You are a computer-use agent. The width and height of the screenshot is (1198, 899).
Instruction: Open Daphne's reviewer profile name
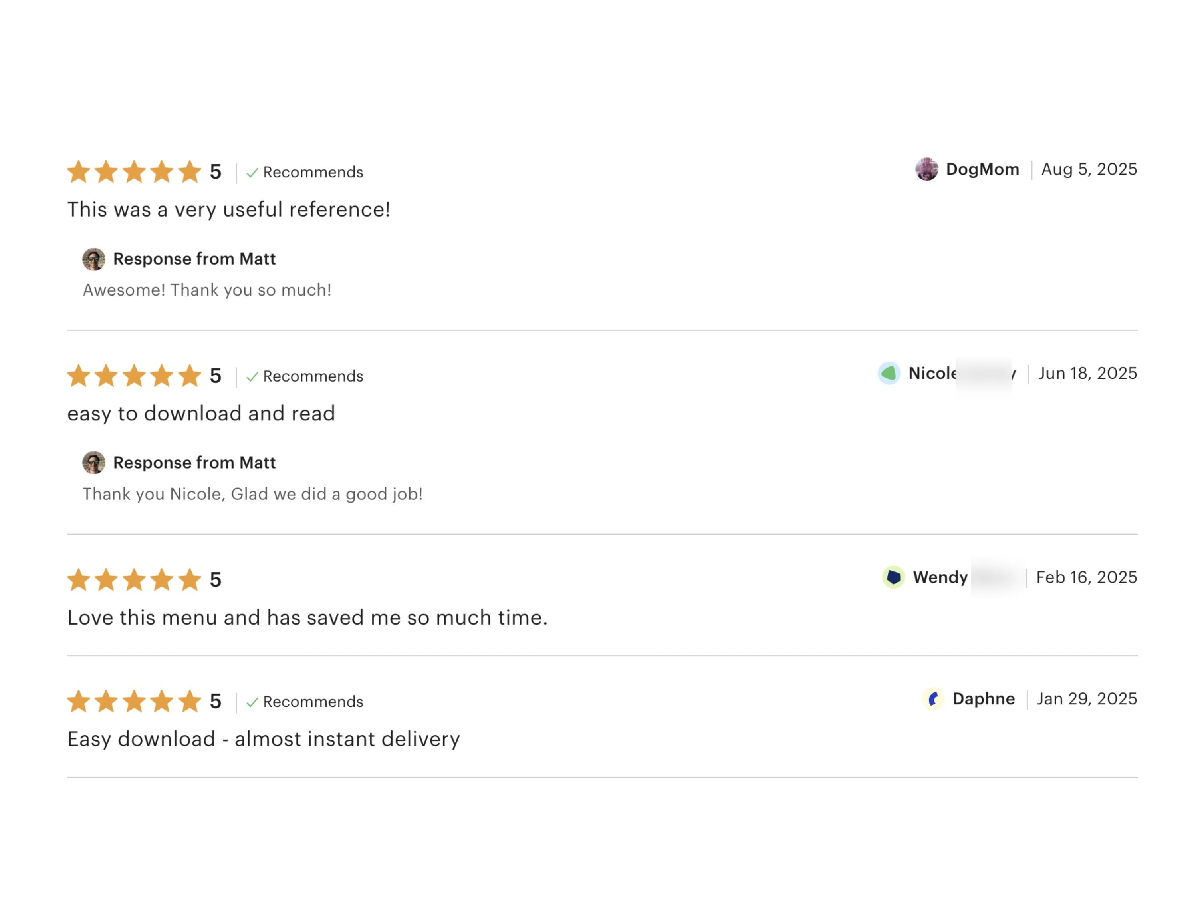pyautogui.click(x=983, y=698)
